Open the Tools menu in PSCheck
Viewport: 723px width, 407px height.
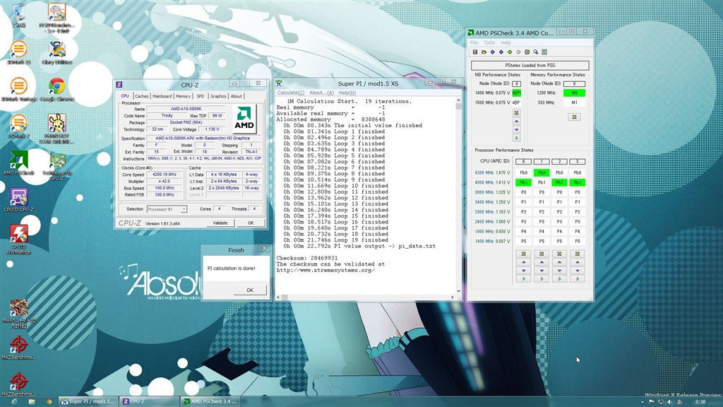pyautogui.click(x=489, y=42)
